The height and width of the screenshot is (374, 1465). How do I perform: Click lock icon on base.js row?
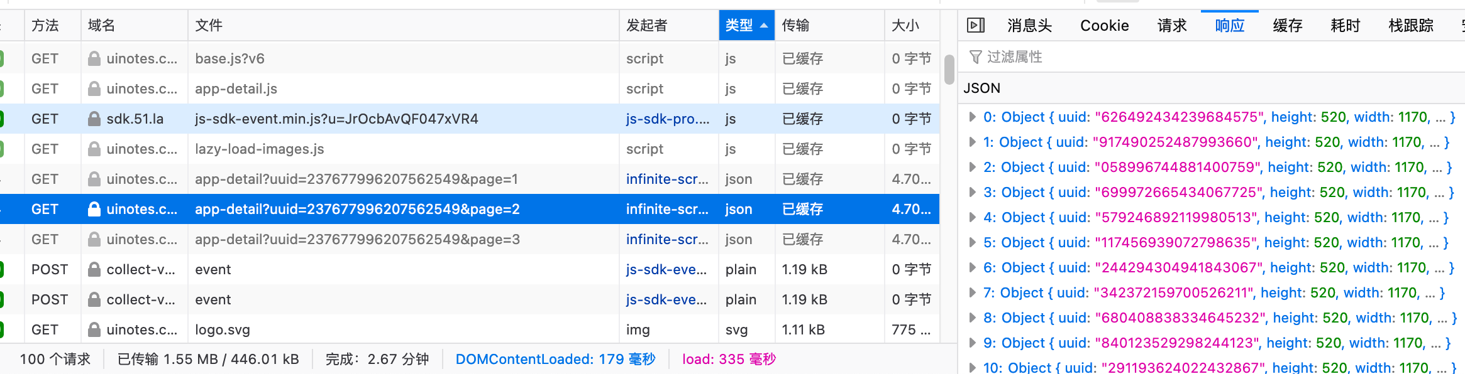94,58
